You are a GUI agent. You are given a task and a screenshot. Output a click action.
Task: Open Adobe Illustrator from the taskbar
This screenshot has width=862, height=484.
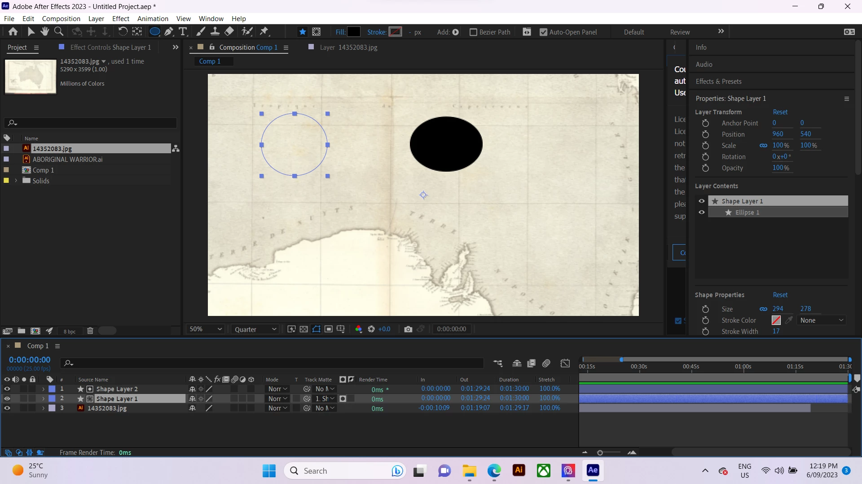click(x=519, y=471)
